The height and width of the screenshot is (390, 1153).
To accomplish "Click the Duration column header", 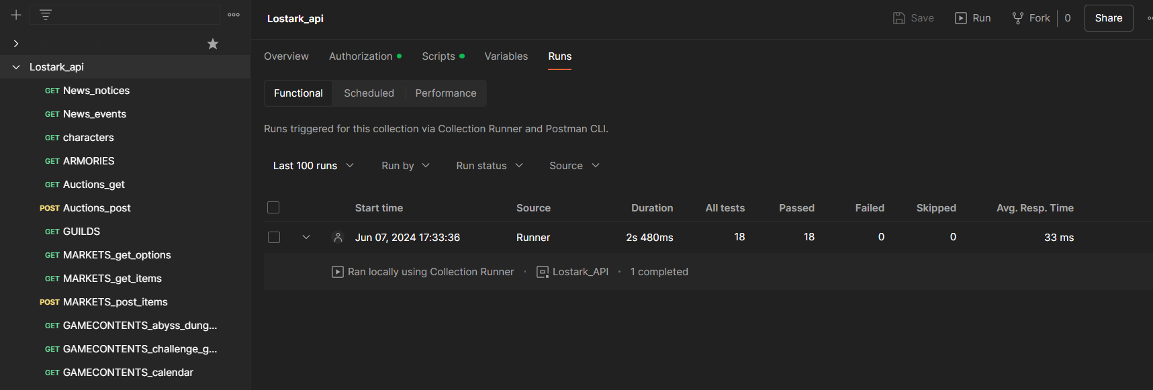I will 652,208.
